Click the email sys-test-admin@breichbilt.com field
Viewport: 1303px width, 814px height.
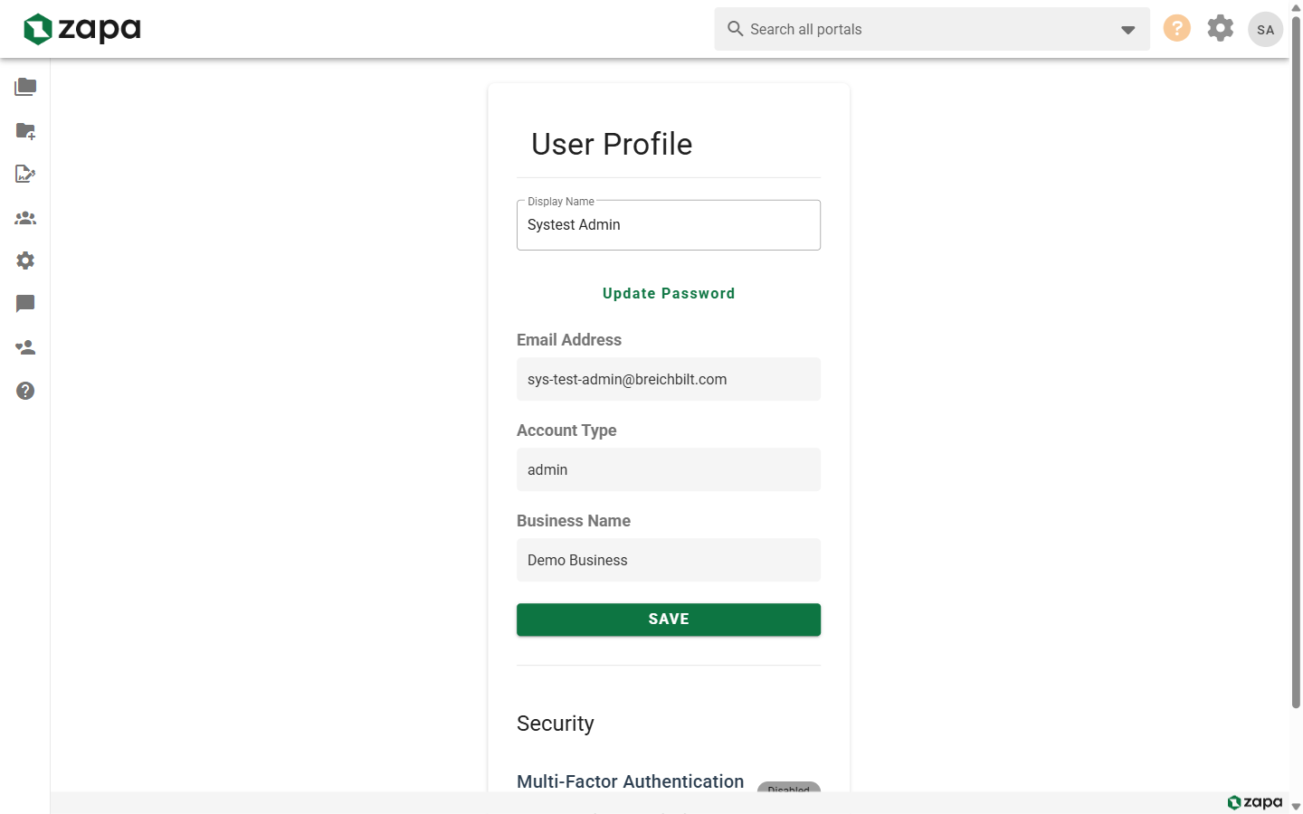pos(669,379)
